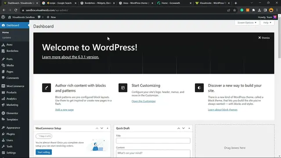This screenshot has height=158, width=281.
Task: Move Quick Draft widget up
Action: pyautogui.click(x=179, y=128)
